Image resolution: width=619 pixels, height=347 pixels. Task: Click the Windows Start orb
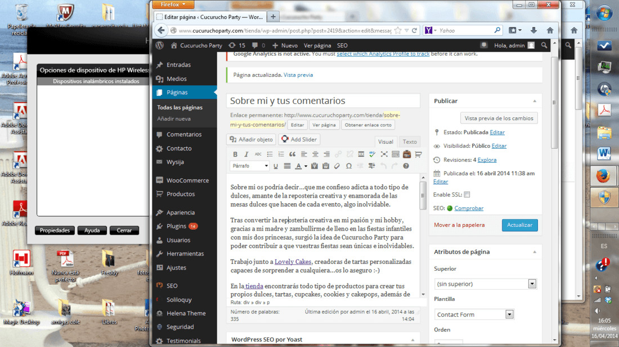tap(604, 13)
